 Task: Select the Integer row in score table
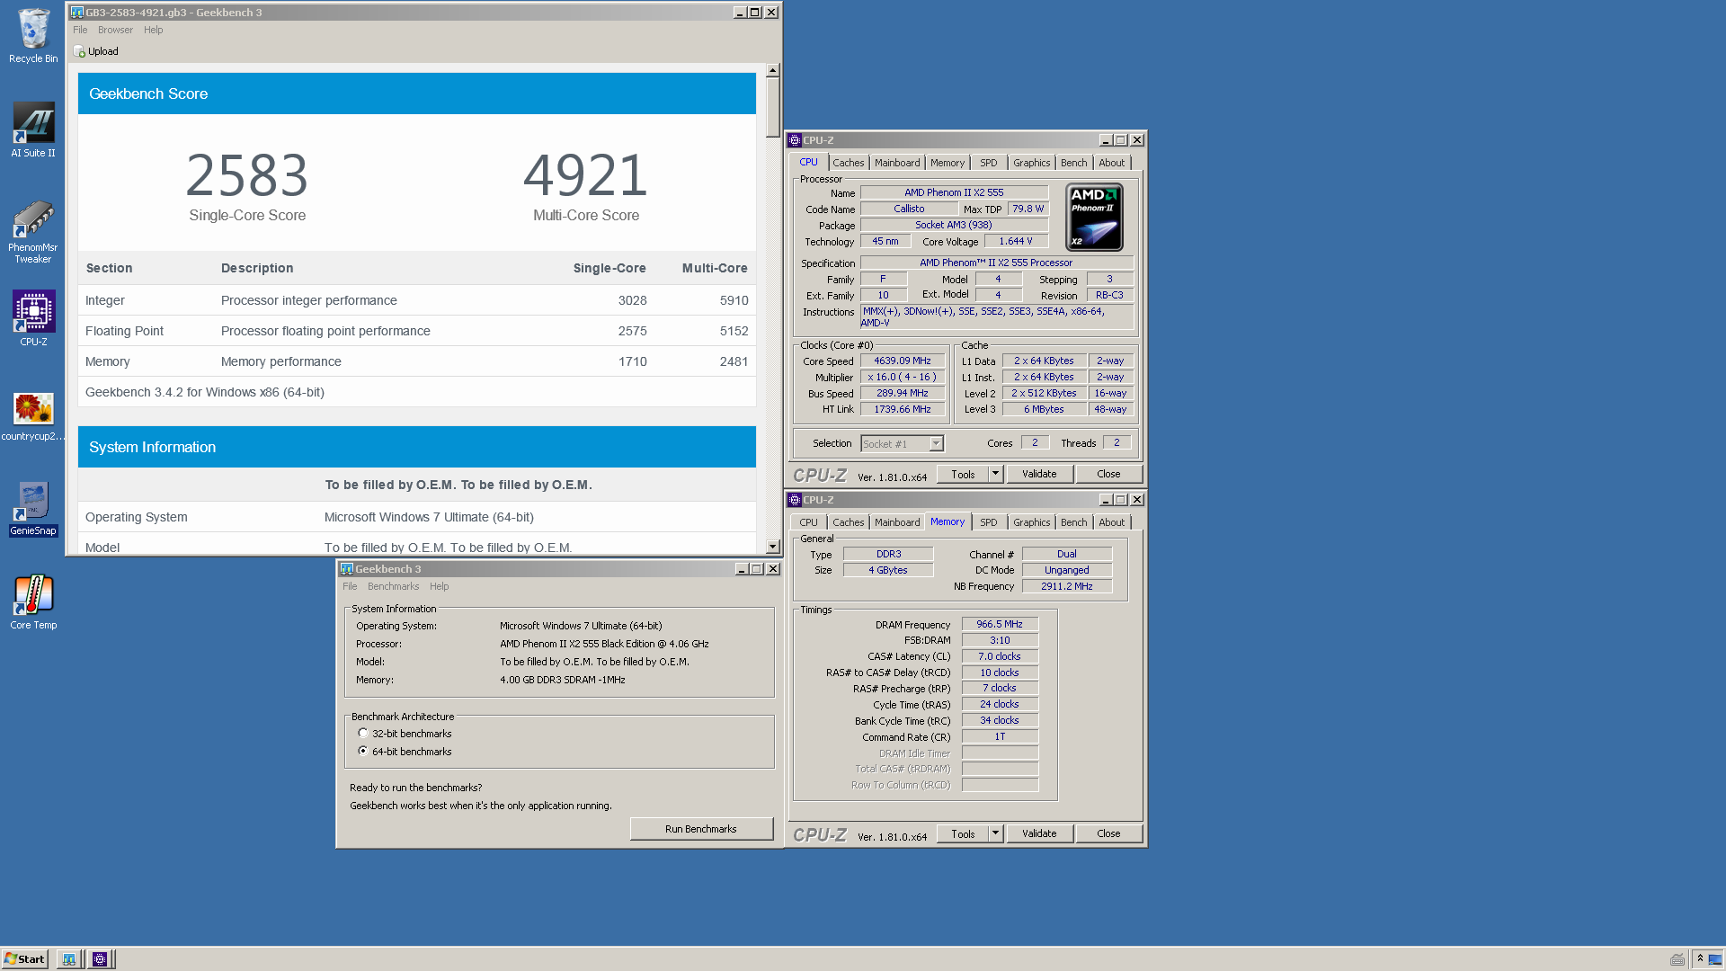pos(416,300)
